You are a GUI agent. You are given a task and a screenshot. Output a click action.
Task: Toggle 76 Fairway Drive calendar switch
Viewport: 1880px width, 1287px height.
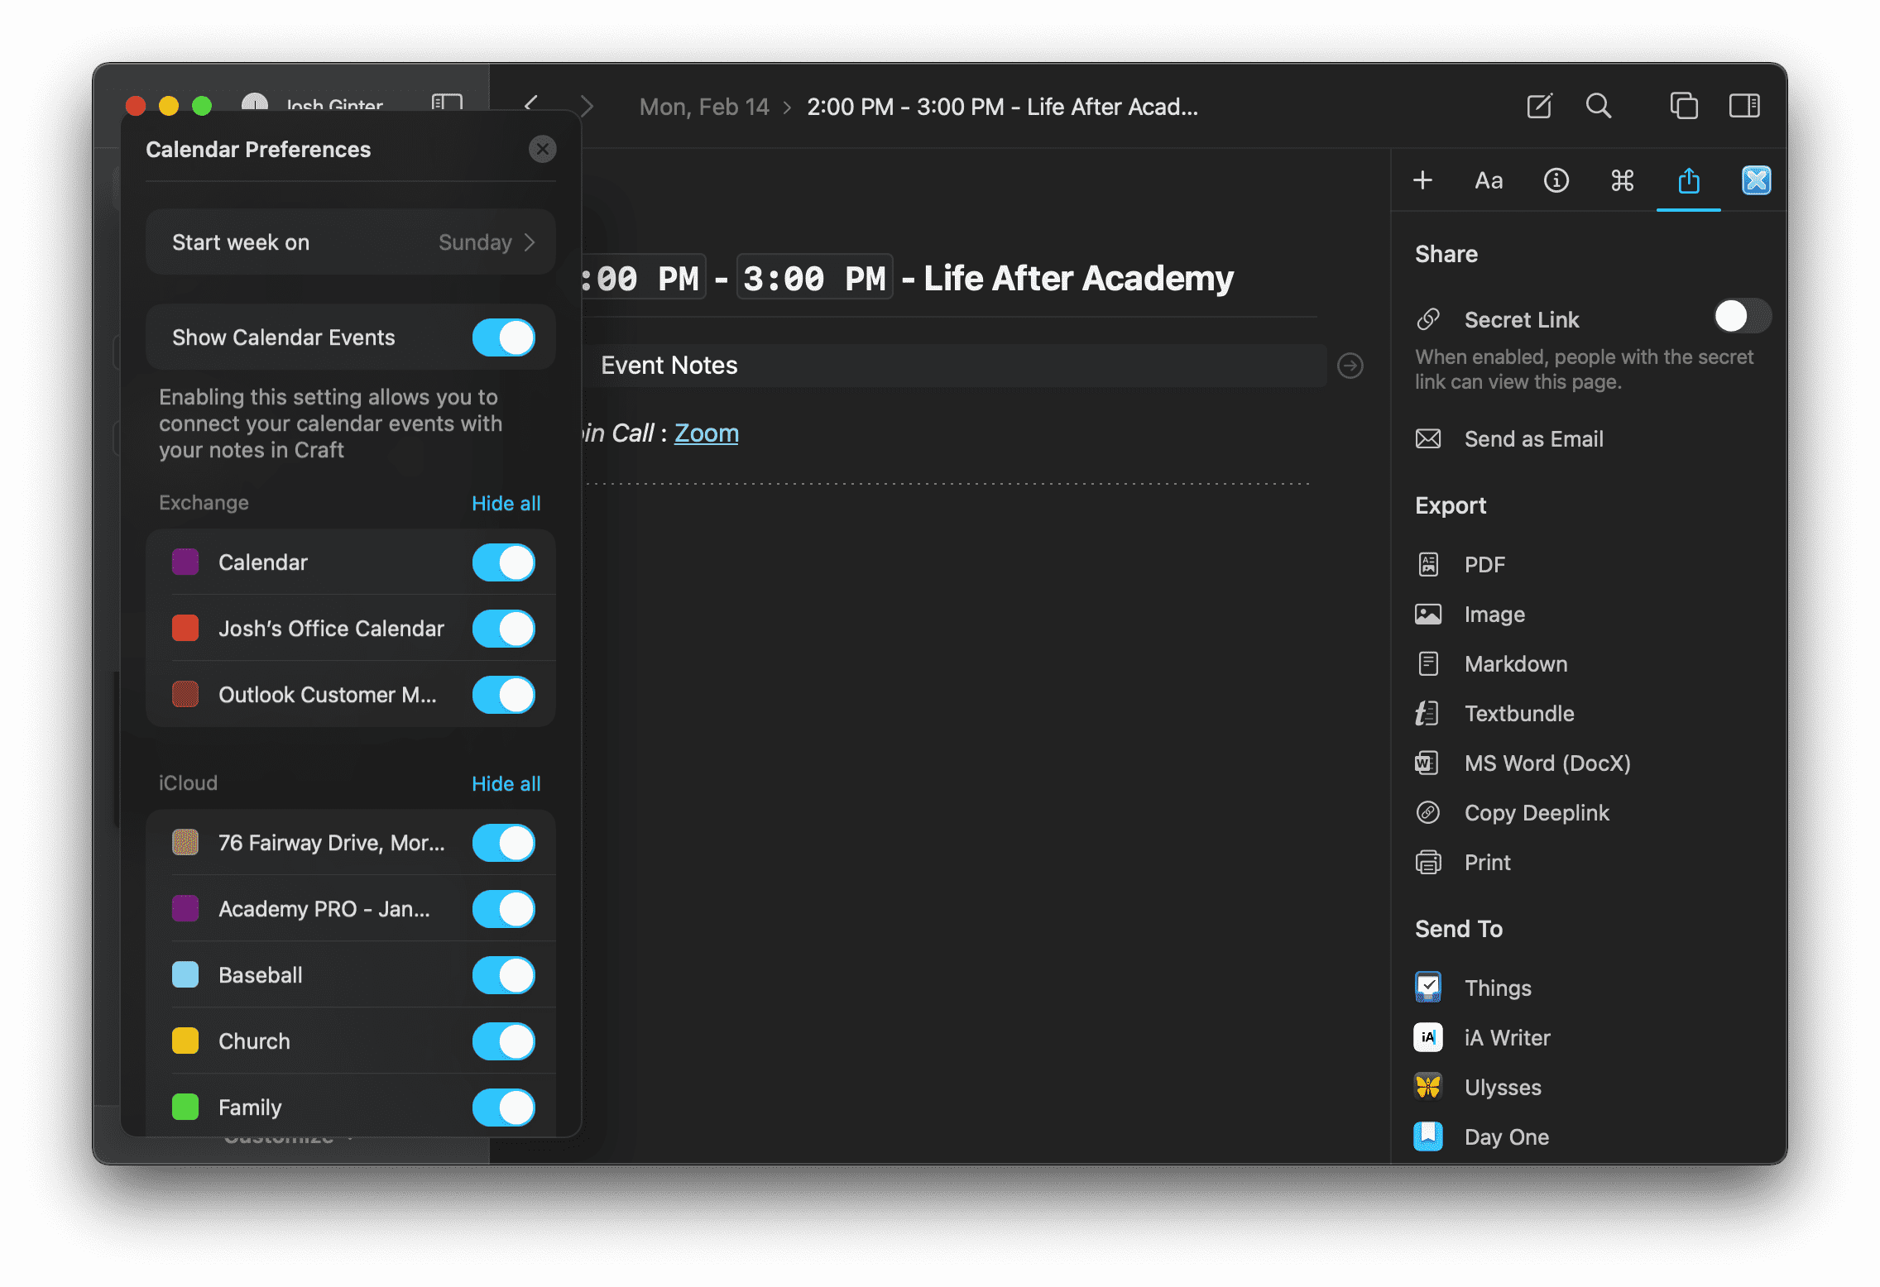[504, 843]
